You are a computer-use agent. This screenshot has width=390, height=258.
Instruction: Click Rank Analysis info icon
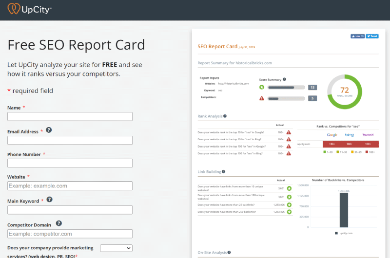click(x=225, y=116)
